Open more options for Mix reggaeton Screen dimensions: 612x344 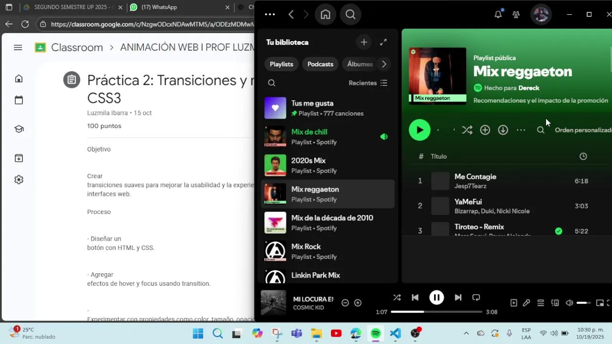[521, 130]
